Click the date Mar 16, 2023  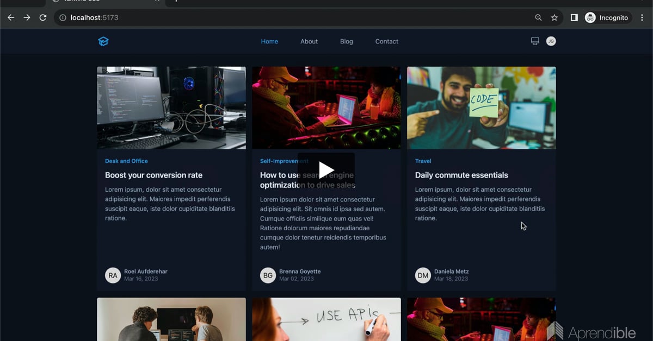tap(141, 279)
